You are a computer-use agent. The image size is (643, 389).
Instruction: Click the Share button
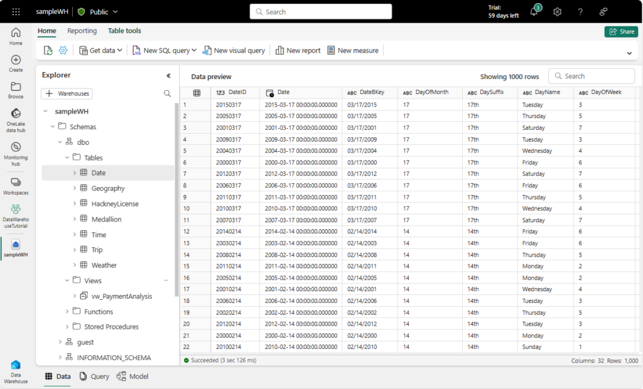(x=620, y=32)
